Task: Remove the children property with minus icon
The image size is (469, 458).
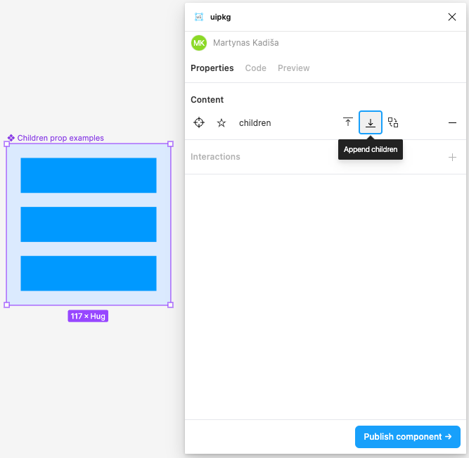Action: click(x=452, y=122)
